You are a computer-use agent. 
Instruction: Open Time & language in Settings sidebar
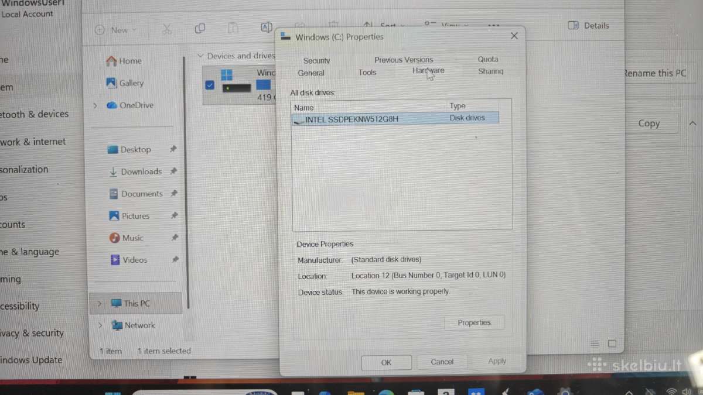click(29, 252)
